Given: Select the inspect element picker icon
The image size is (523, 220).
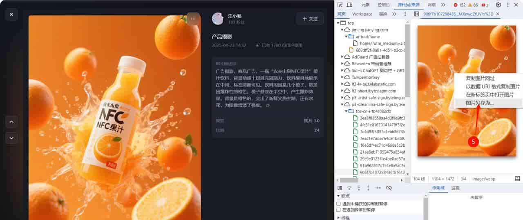Looking at the screenshot, I should tap(340, 5).
